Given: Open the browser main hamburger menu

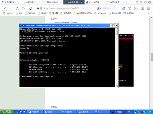Looking at the screenshot, I should 148,9.
